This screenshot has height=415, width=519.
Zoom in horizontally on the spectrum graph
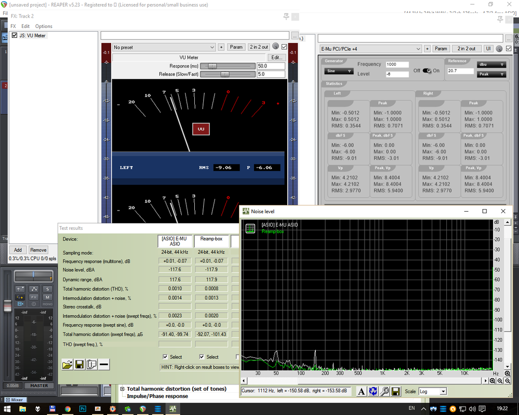pyautogui.click(x=493, y=381)
